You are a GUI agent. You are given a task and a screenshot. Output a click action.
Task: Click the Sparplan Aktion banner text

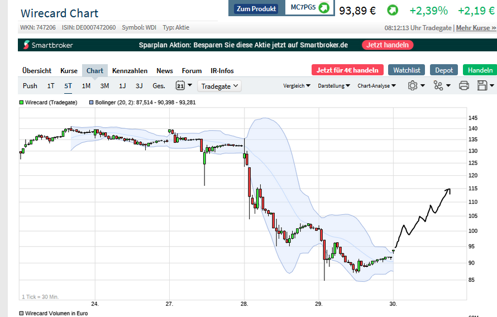(x=243, y=45)
